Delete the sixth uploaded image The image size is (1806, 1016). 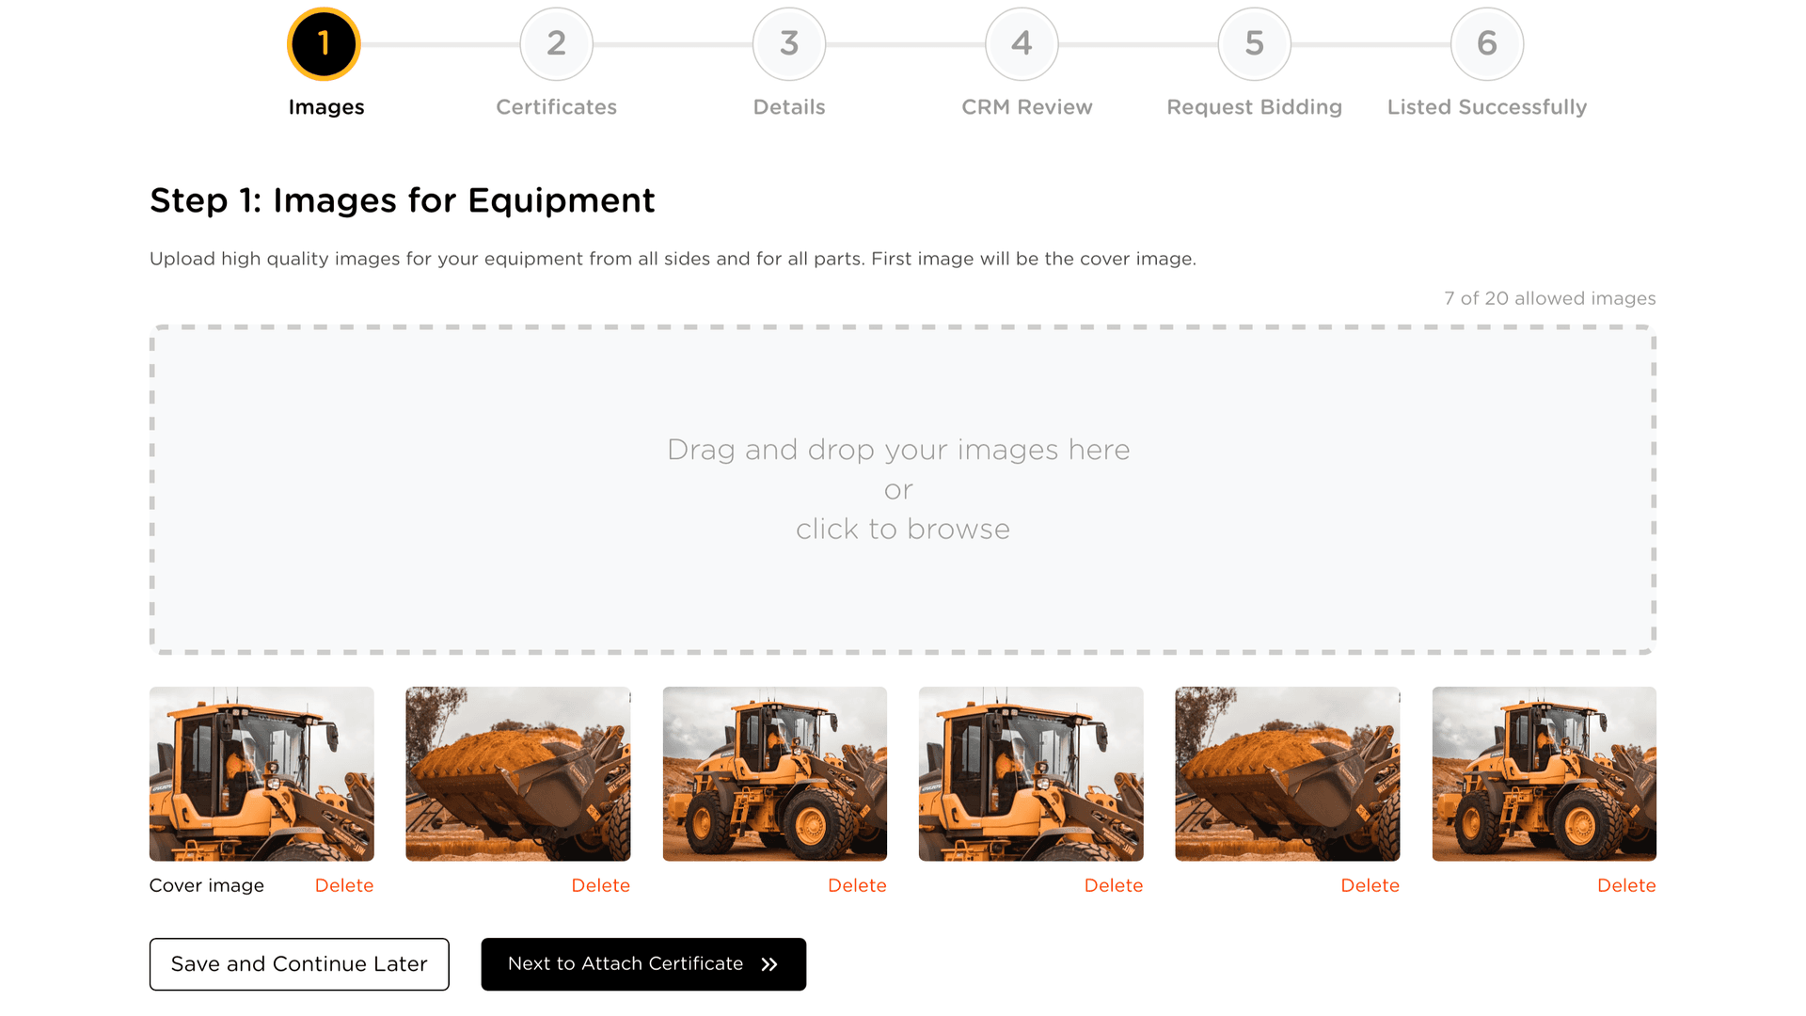click(1625, 885)
